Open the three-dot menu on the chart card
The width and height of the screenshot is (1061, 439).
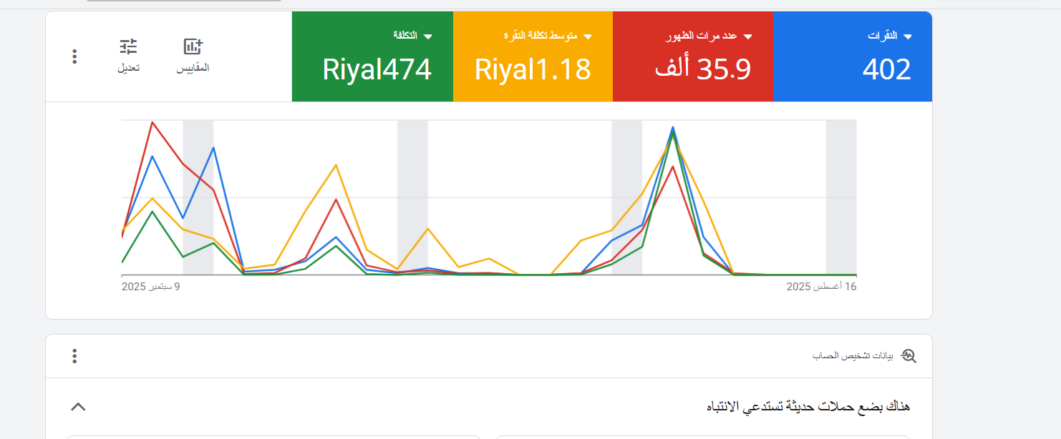pyautogui.click(x=74, y=56)
